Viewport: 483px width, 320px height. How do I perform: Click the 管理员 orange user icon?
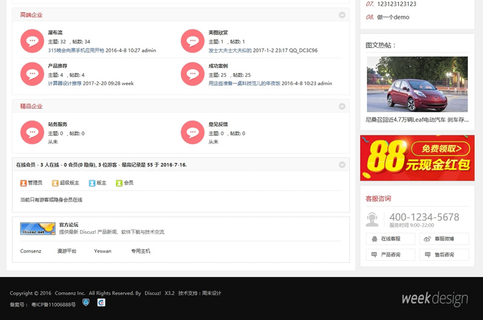(x=24, y=183)
